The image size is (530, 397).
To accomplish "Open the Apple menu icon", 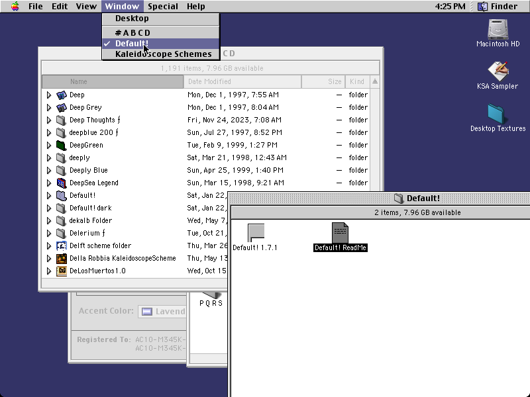I will pos(15,6).
